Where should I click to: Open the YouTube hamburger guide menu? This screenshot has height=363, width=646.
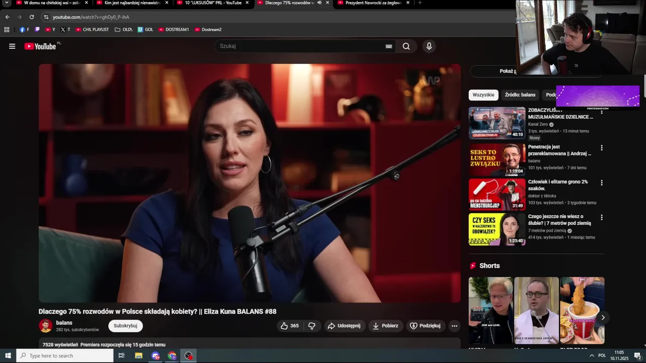tap(12, 46)
